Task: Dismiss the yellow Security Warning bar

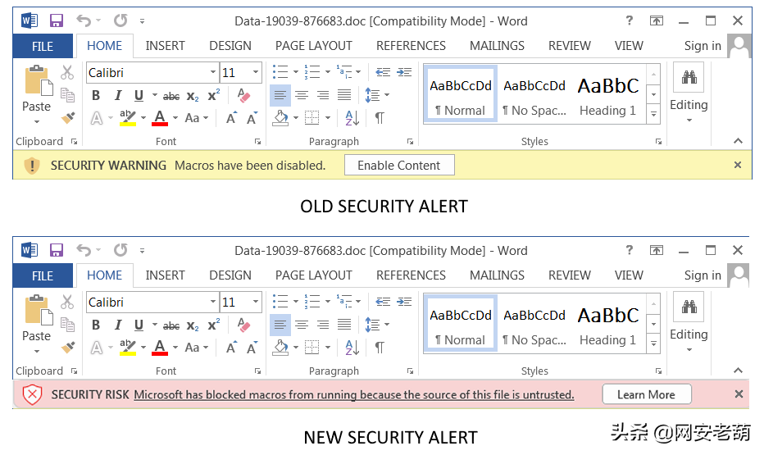Action: coord(738,165)
